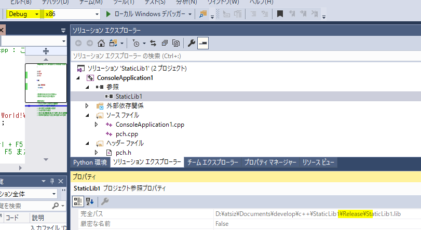Toggle preview selected items button

[x=203, y=43]
